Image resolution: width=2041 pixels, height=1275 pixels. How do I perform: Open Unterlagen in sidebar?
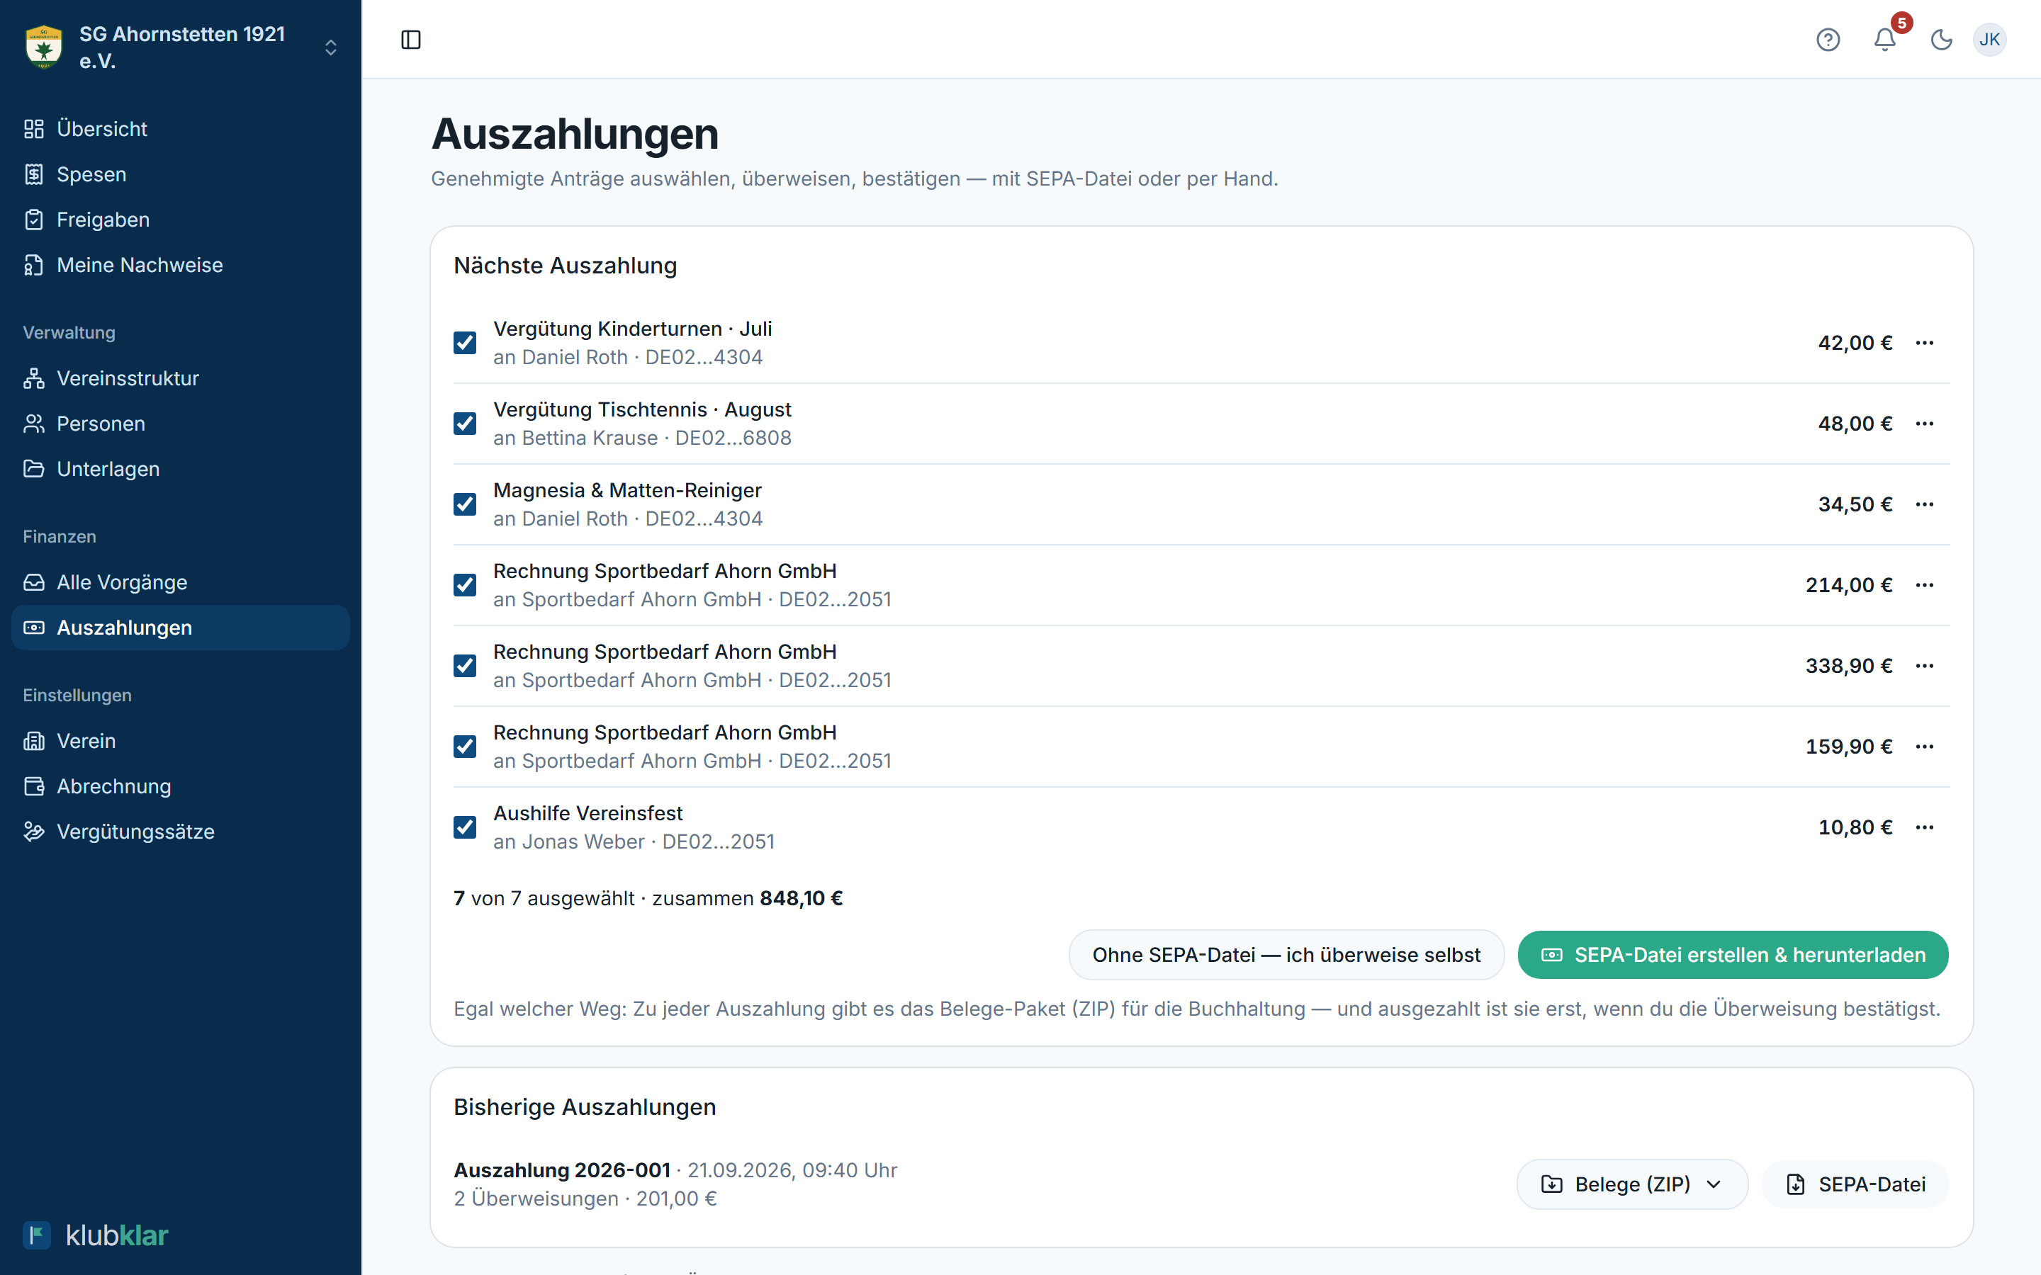181,469
